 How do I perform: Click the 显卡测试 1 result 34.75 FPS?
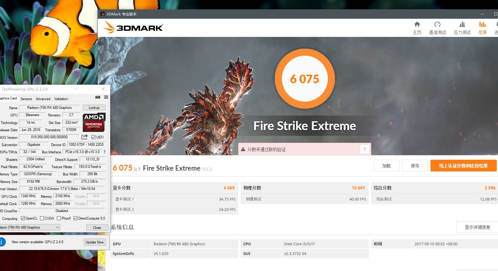(227, 199)
